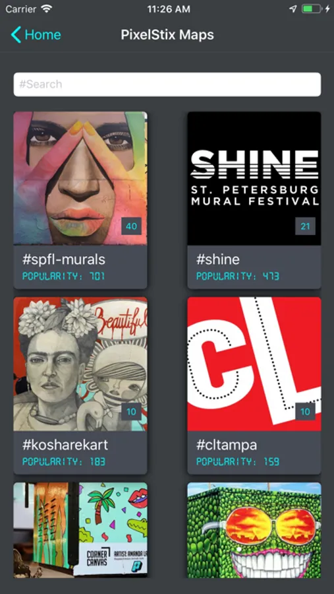Go back to Home
The image size is (334, 594).
36,35
